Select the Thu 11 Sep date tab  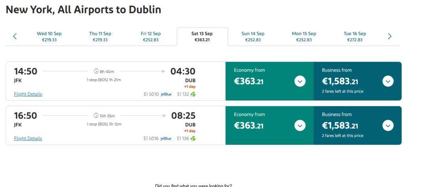100,37
